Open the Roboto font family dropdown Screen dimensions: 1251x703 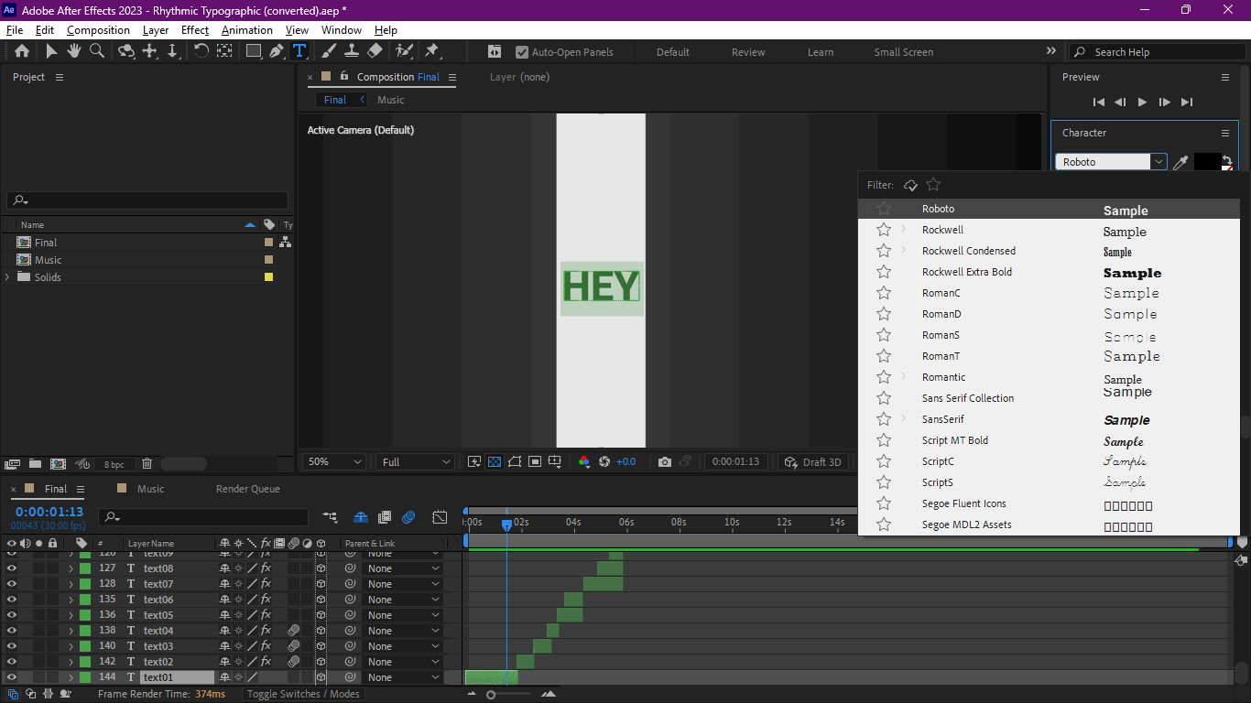[x=1159, y=162]
